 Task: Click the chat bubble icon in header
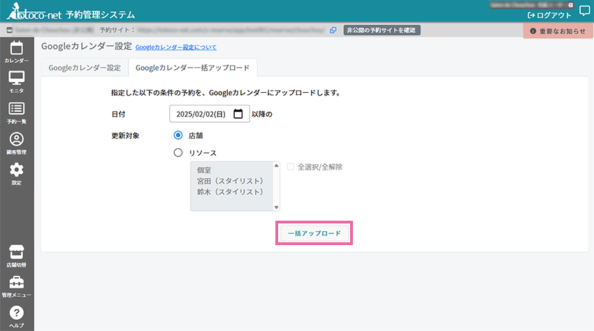pos(584,11)
